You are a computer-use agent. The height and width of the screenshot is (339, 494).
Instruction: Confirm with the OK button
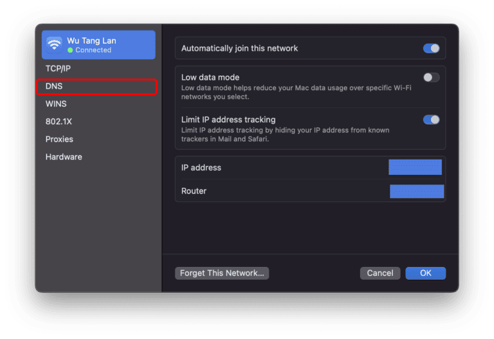(x=425, y=273)
